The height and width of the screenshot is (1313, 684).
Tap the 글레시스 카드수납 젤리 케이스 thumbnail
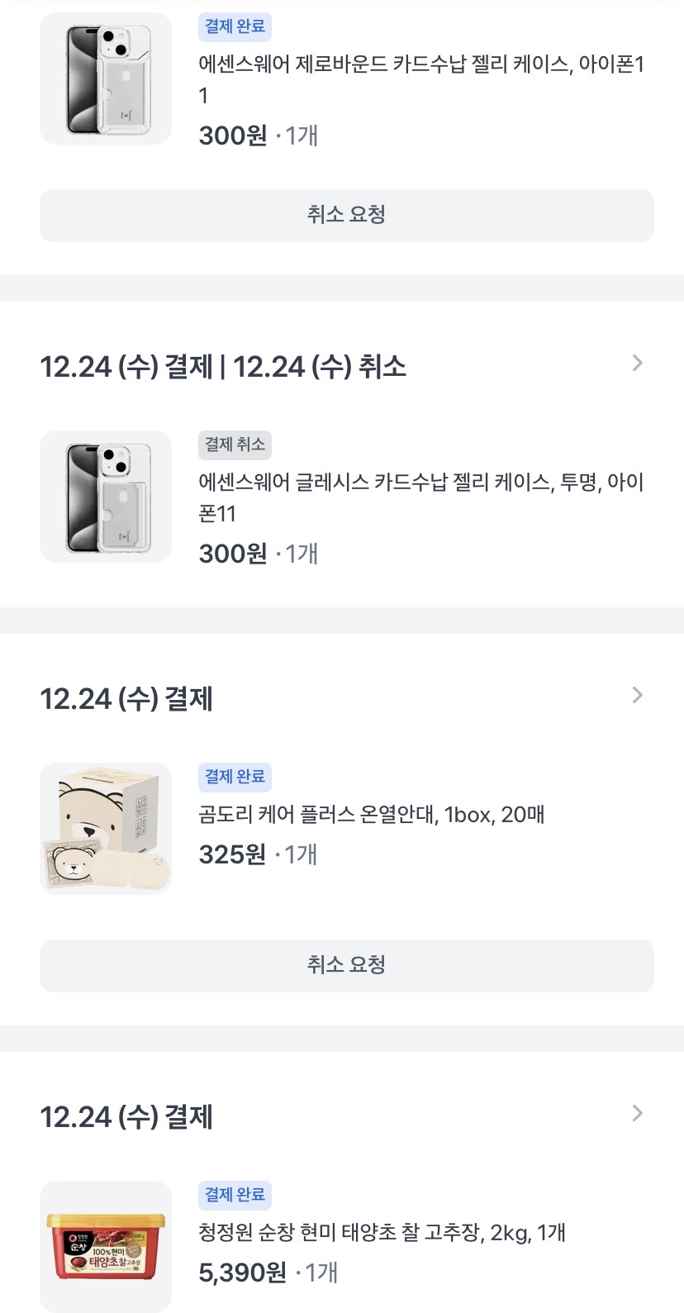pyautogui.click(x=106, y=497)
